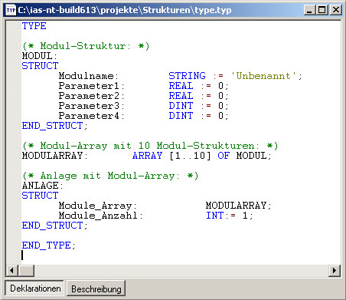Place cursor on the 'MODUL:' line
The image size is (346, 300).
pyautogui.click(x=40, y=56)
